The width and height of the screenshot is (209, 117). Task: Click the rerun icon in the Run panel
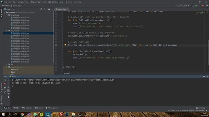[5, 80]
